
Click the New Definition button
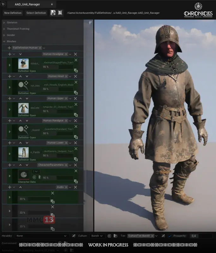13,13
